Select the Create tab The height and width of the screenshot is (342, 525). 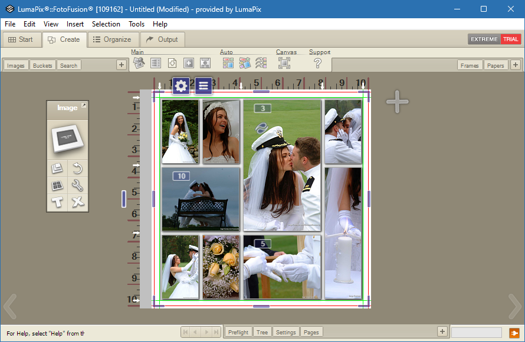(x=64, y=39)
